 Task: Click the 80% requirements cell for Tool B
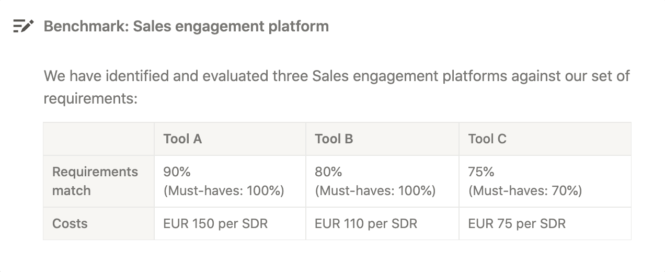click(x=328, y=172)
